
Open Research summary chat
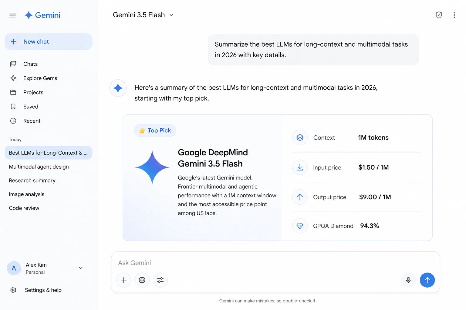click(32, 180)
